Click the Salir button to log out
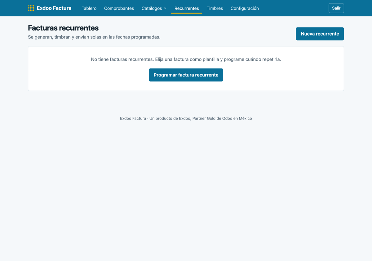The width and height of the screenshot is (372, 261). [x=336, y=8]
